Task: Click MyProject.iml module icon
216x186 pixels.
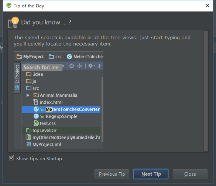Action: point(29,144)
